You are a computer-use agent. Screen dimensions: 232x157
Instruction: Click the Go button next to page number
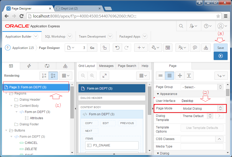pos(92,48)
